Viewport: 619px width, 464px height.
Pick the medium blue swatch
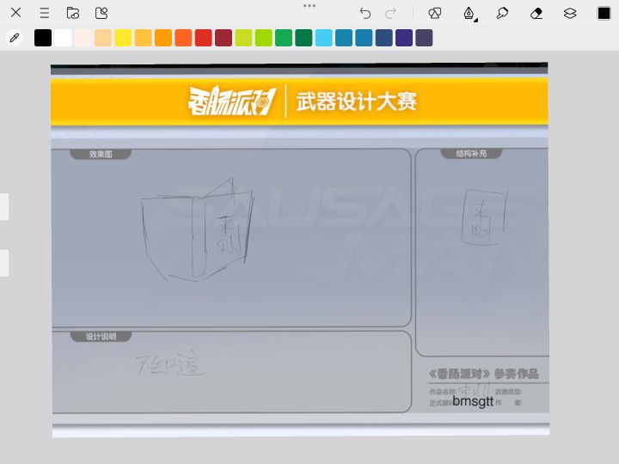[364, 38]
